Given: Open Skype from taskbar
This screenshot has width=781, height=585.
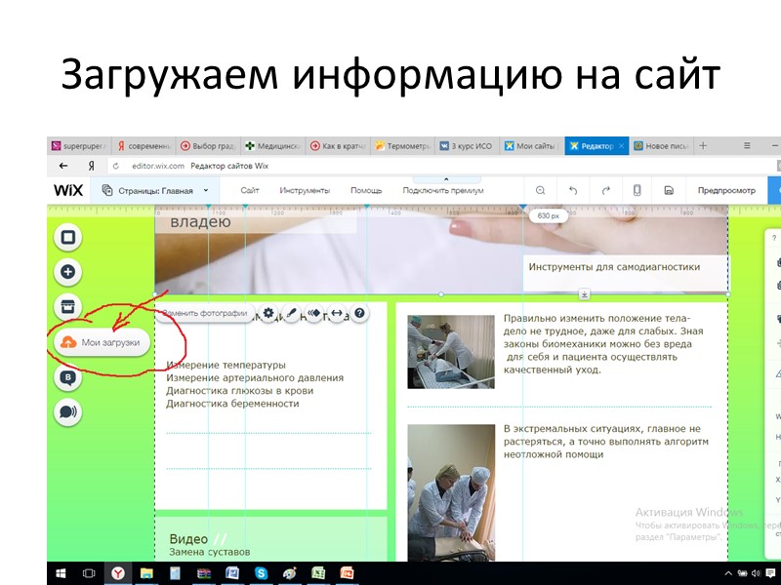Looking at the screenshot, I should coord(261,573).
